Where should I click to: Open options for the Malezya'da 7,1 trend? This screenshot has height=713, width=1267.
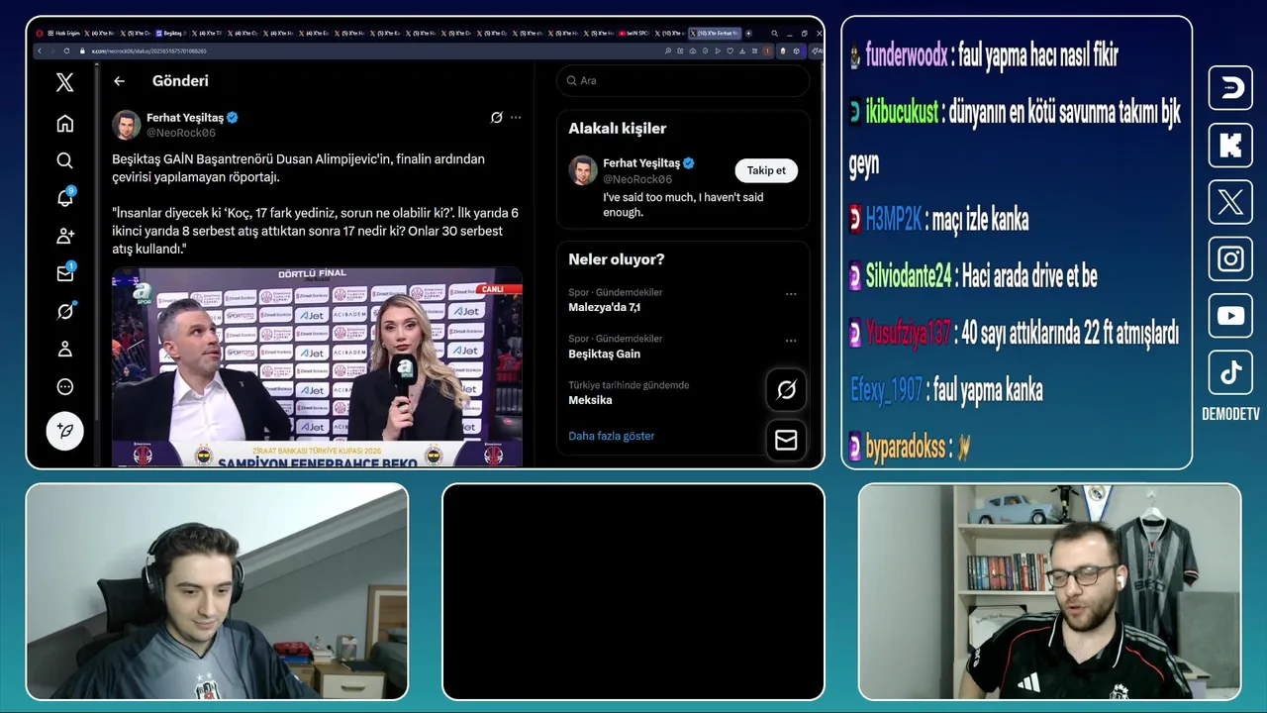coord(791,294)
